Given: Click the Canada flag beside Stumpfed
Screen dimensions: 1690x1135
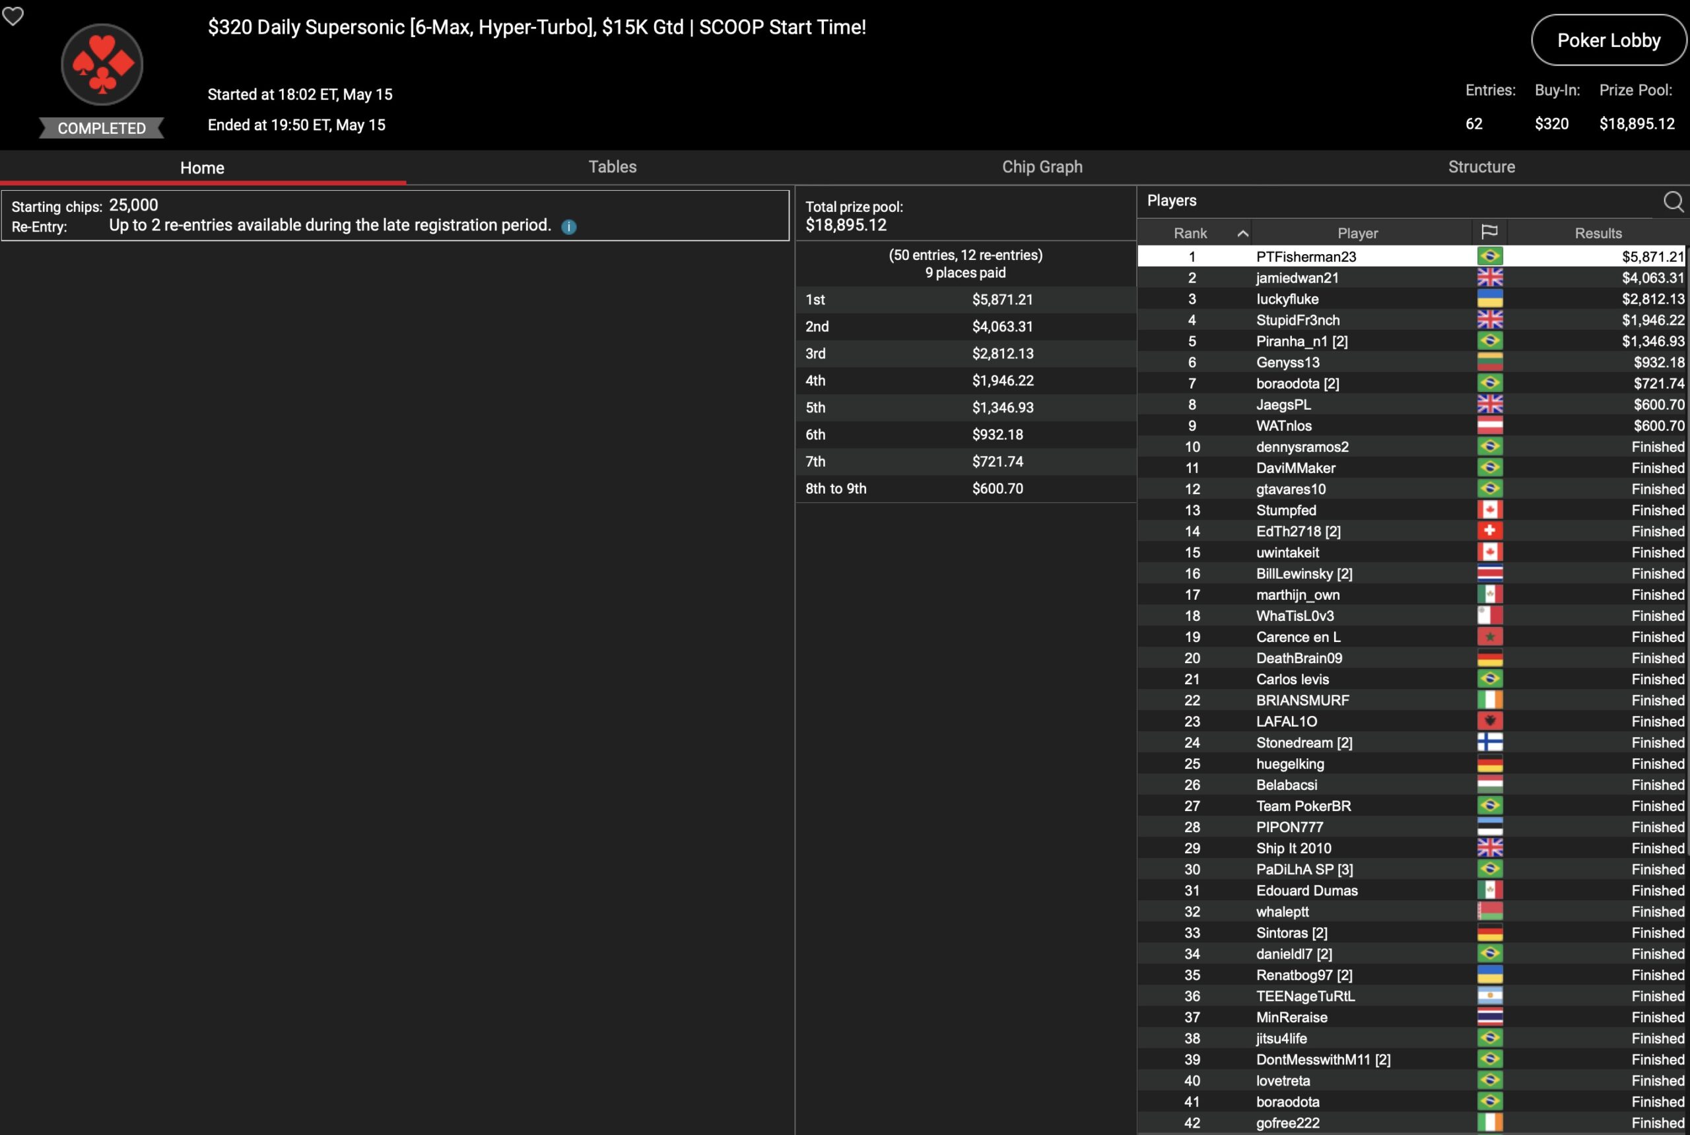Looking at the screenshot, I should point(1489,509).
